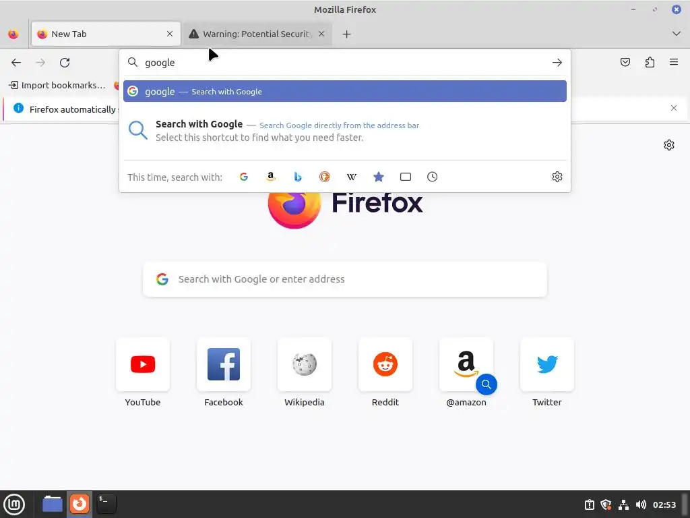Select the google Search with Google suggestion

[345, 91]
